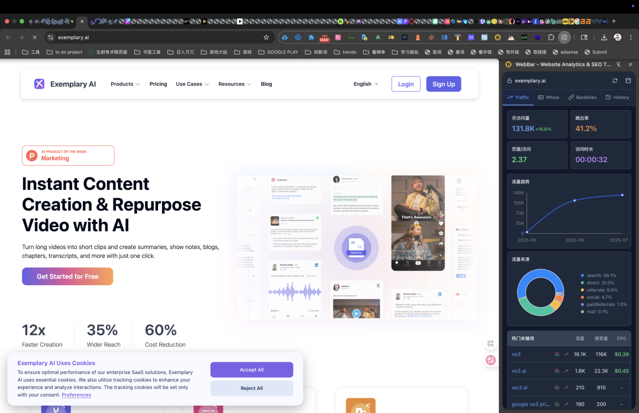Open the trends bookmark folder
This screenshot has width=639, height=413.
(x=345, y=52)
